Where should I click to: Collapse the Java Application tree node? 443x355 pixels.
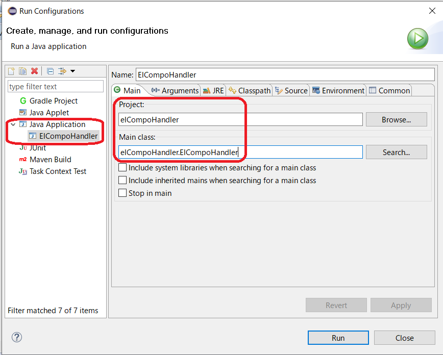14,124
